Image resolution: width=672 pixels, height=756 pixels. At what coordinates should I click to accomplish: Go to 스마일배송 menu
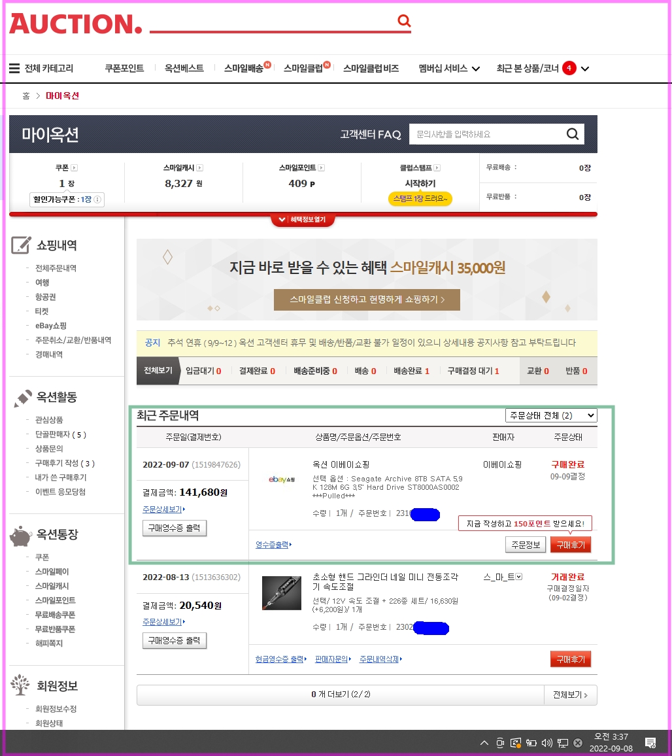(x=244, y=69)
